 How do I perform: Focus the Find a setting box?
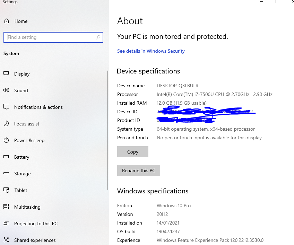point(53,37)
